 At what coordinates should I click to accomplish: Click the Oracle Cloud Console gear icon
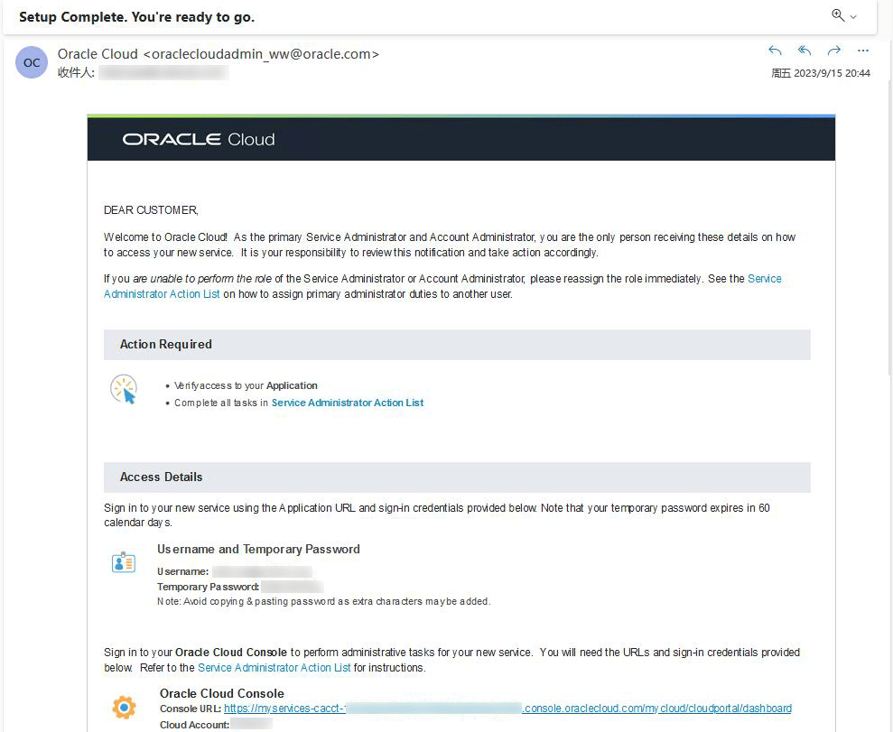[124, 708]
